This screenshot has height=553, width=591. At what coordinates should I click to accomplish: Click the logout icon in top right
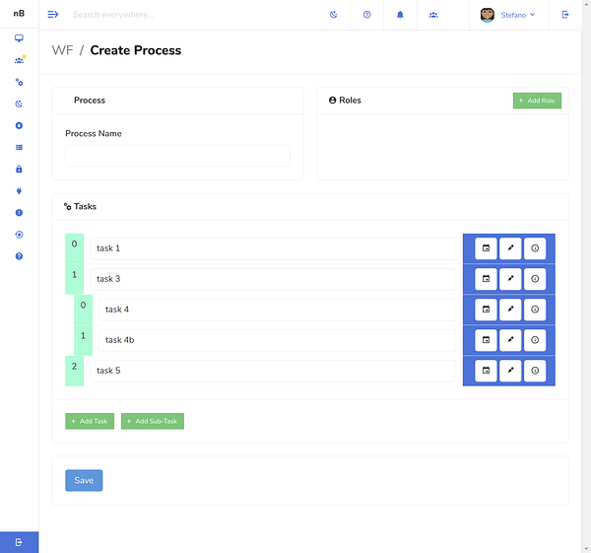click(565, 15)
